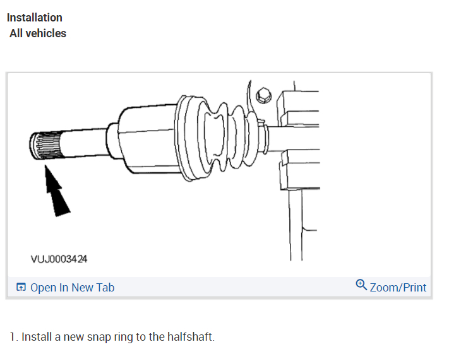Click the boot clamp near the shaft
This screenshot has height=359, width=449.
(x=263, y=138)
